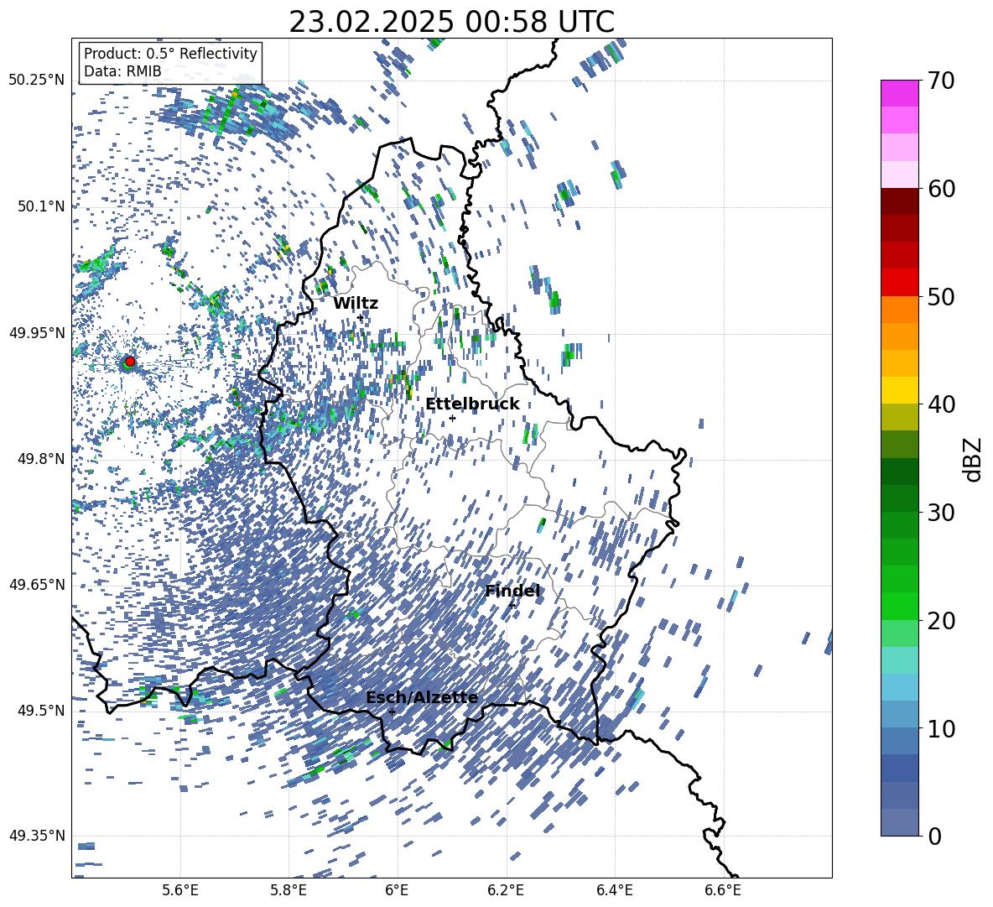The width and height of the screenshot is (993, 907).
Task: Click the 6°E longitude tick label
Action: [397, 890]
